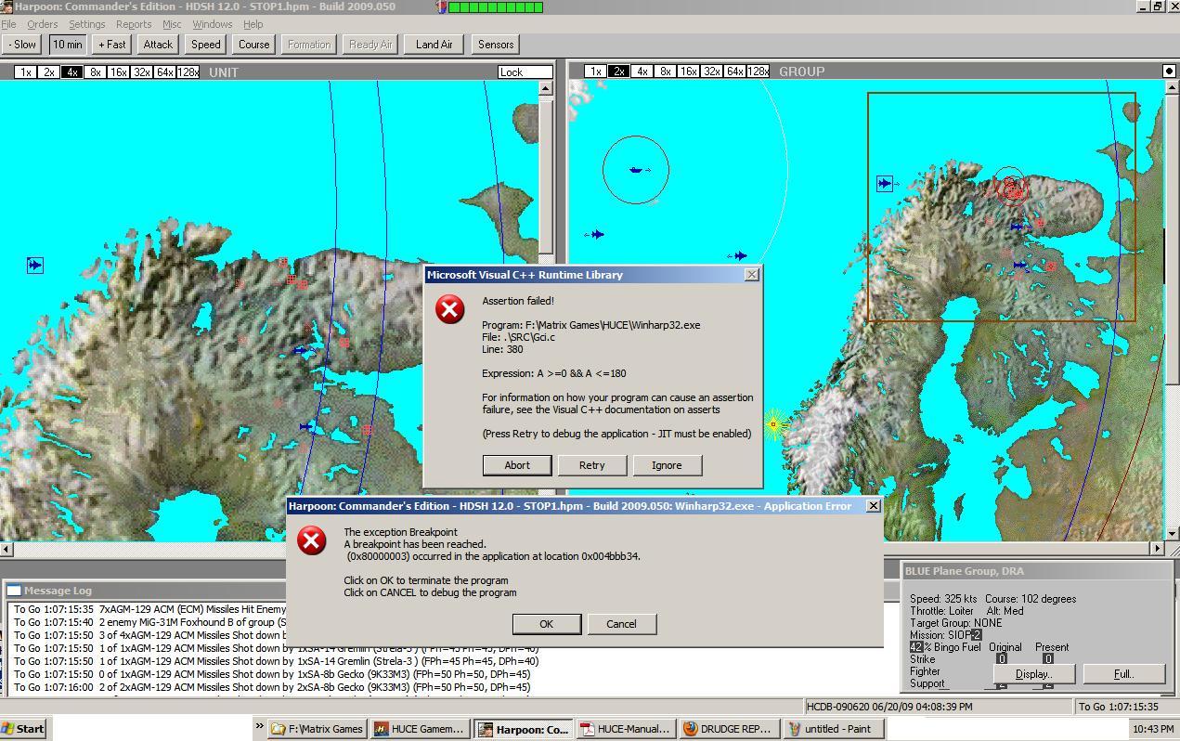Click the + Fast time compression button

tap(111, 44)
